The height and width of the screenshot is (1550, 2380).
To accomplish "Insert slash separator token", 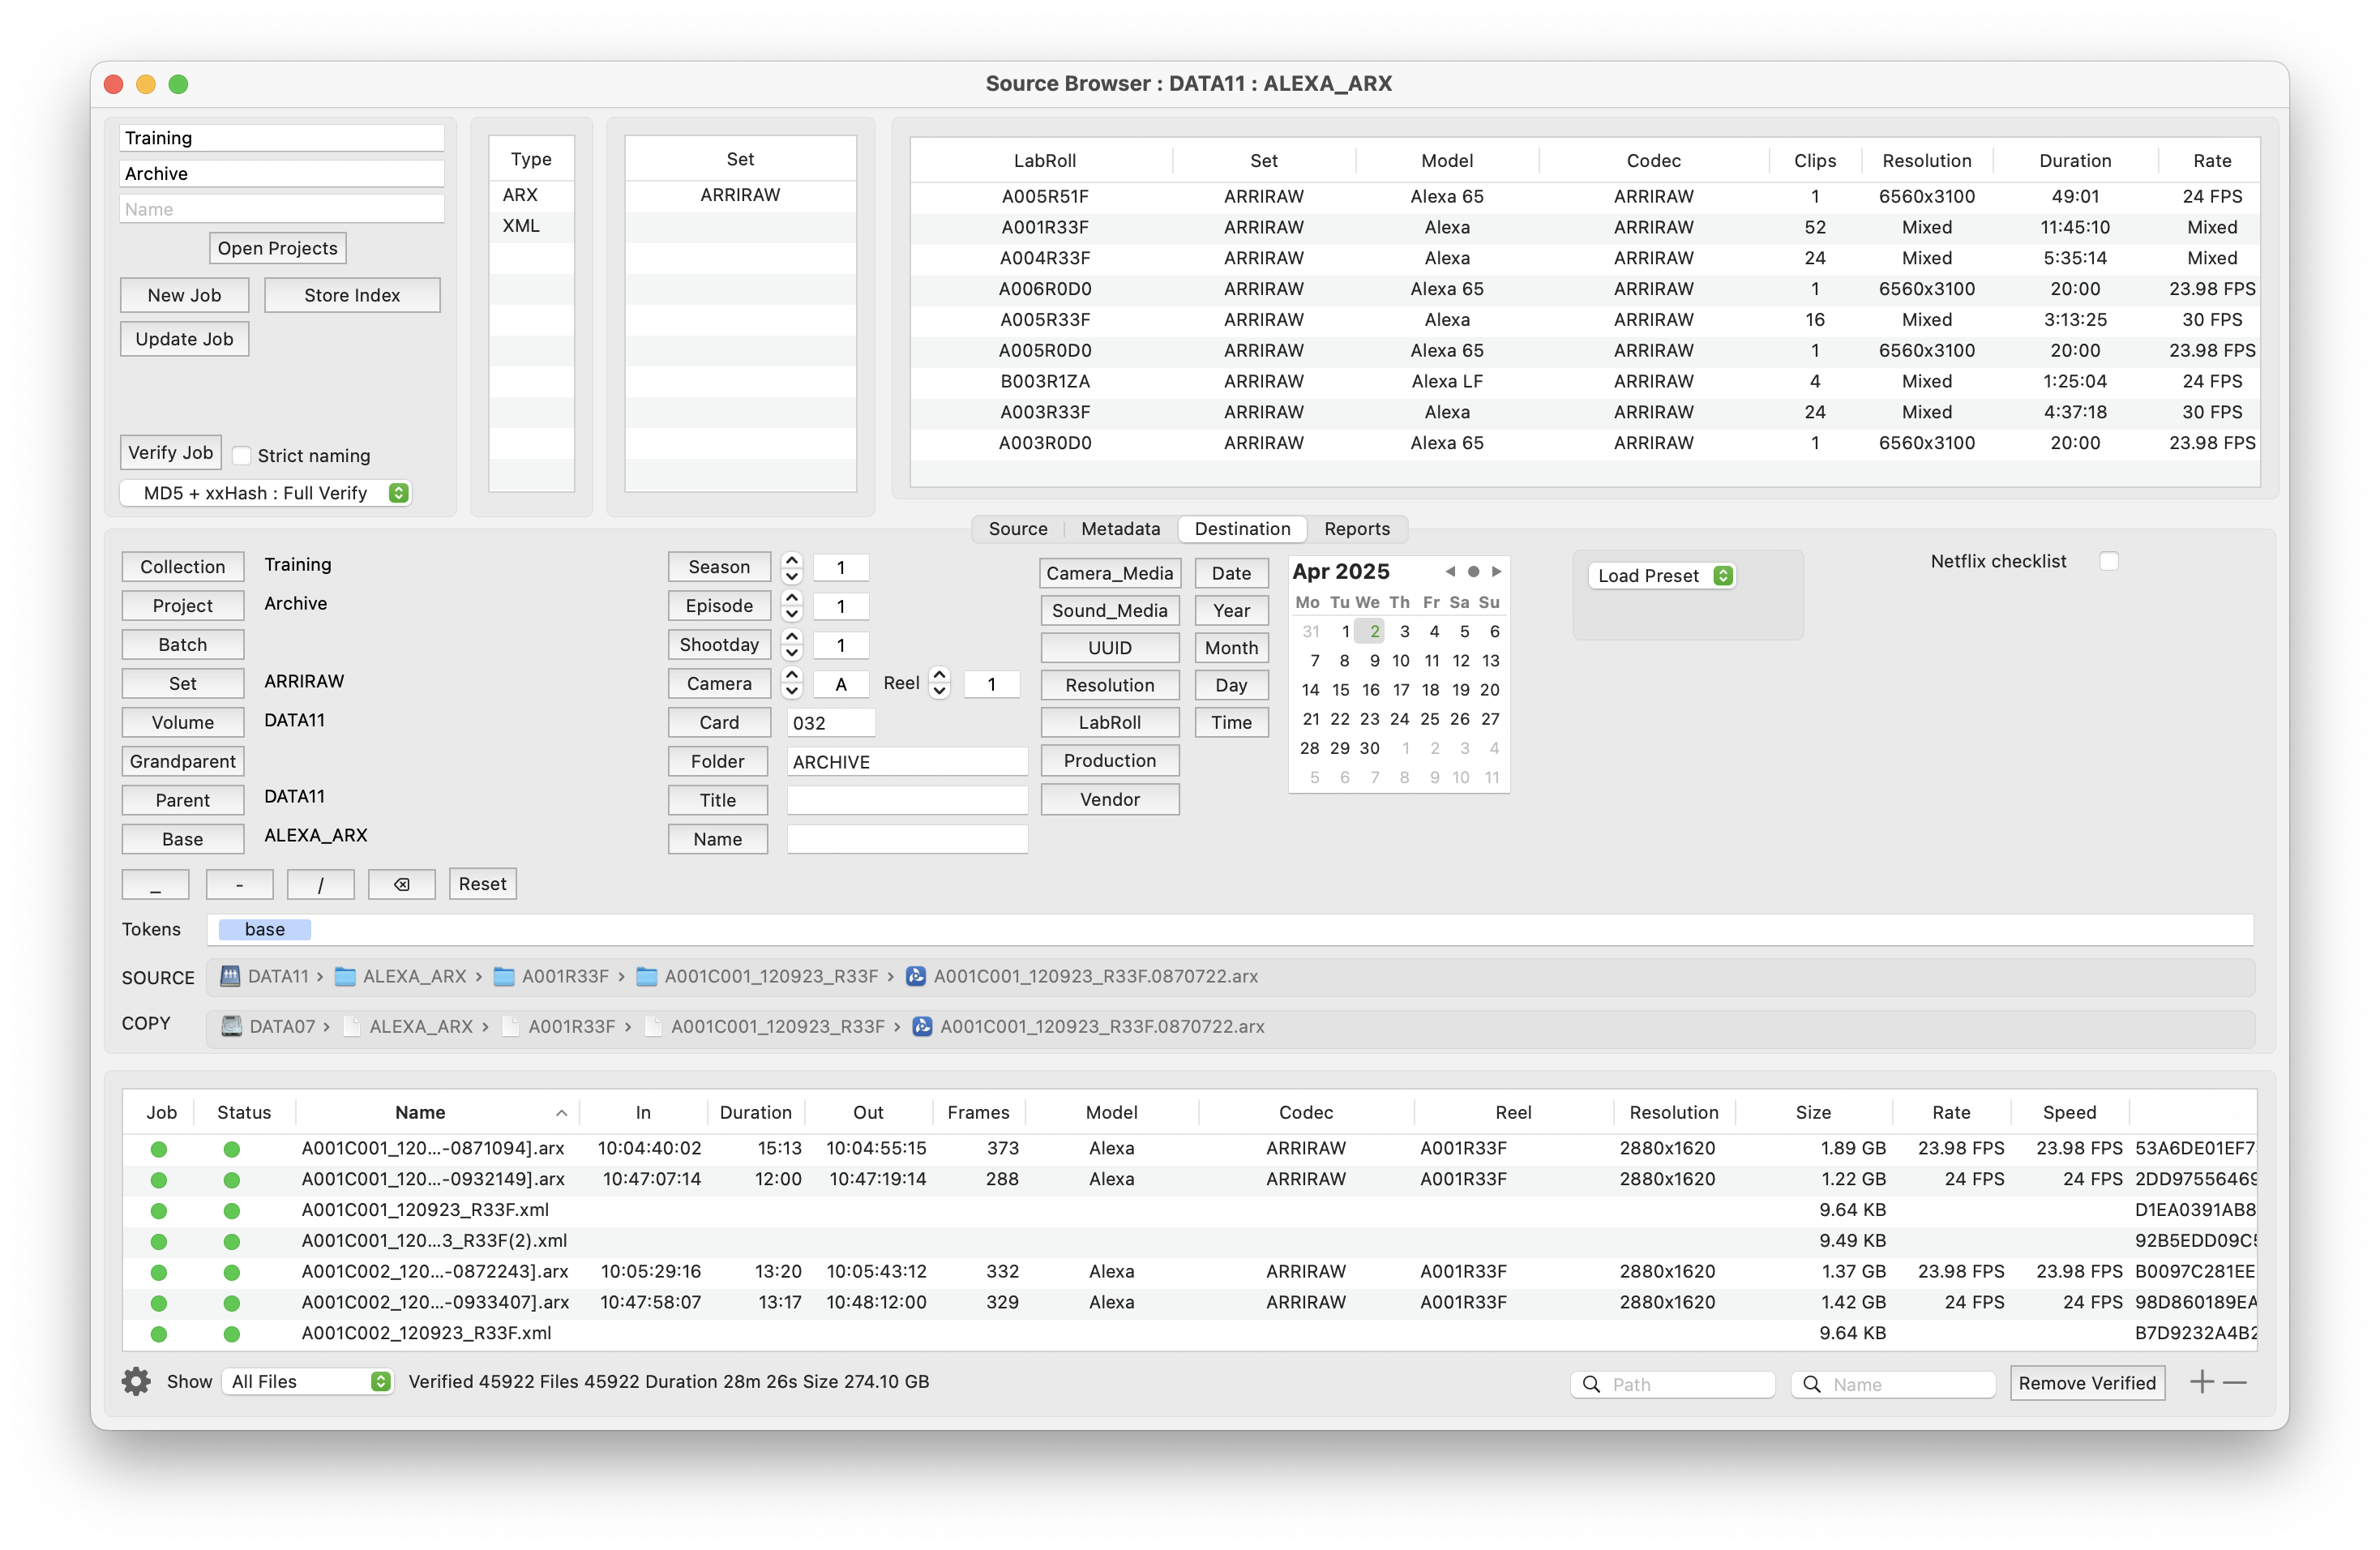I will click(320, 884).
